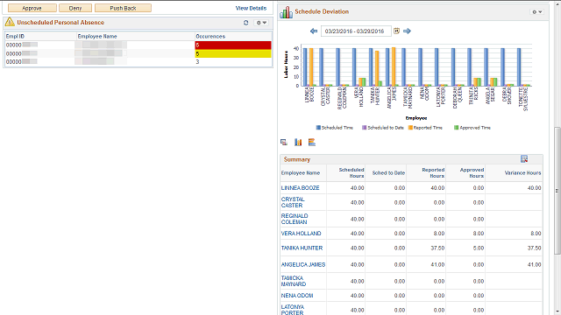The width and height of the screenshot is (561, 315).
Task: Click Variance Hours column header
Action: point(522,173)
